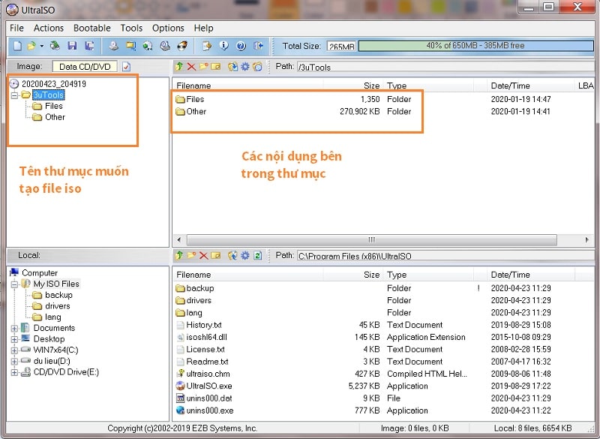Image resolution: width=600 pixels, height=439 pixels.
Task: Open the Actions menu
Action: click(49, 28)
